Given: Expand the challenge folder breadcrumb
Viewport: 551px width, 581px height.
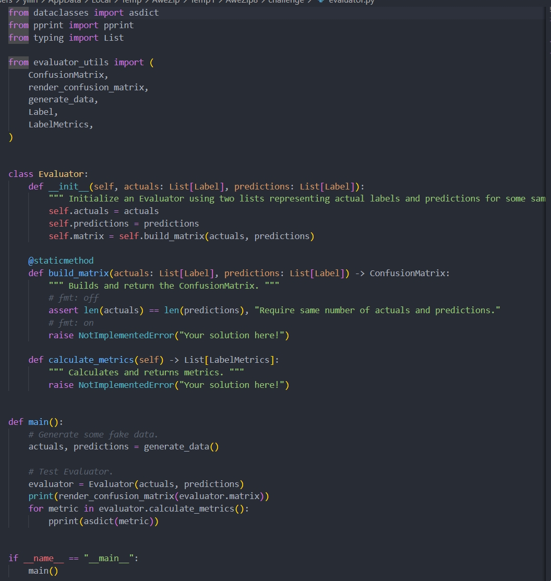Looking at the screenshot, I should tap(286, 2).
